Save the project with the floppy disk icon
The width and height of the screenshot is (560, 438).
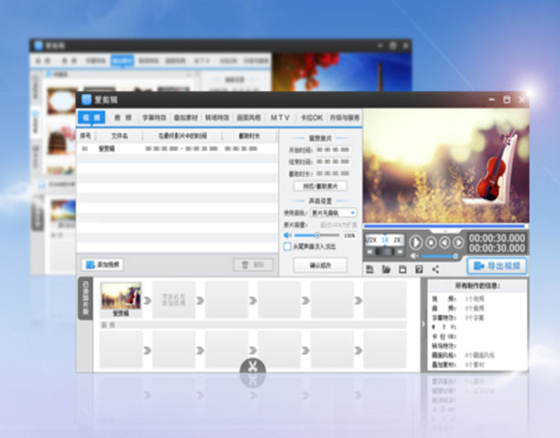pos(402,269)
